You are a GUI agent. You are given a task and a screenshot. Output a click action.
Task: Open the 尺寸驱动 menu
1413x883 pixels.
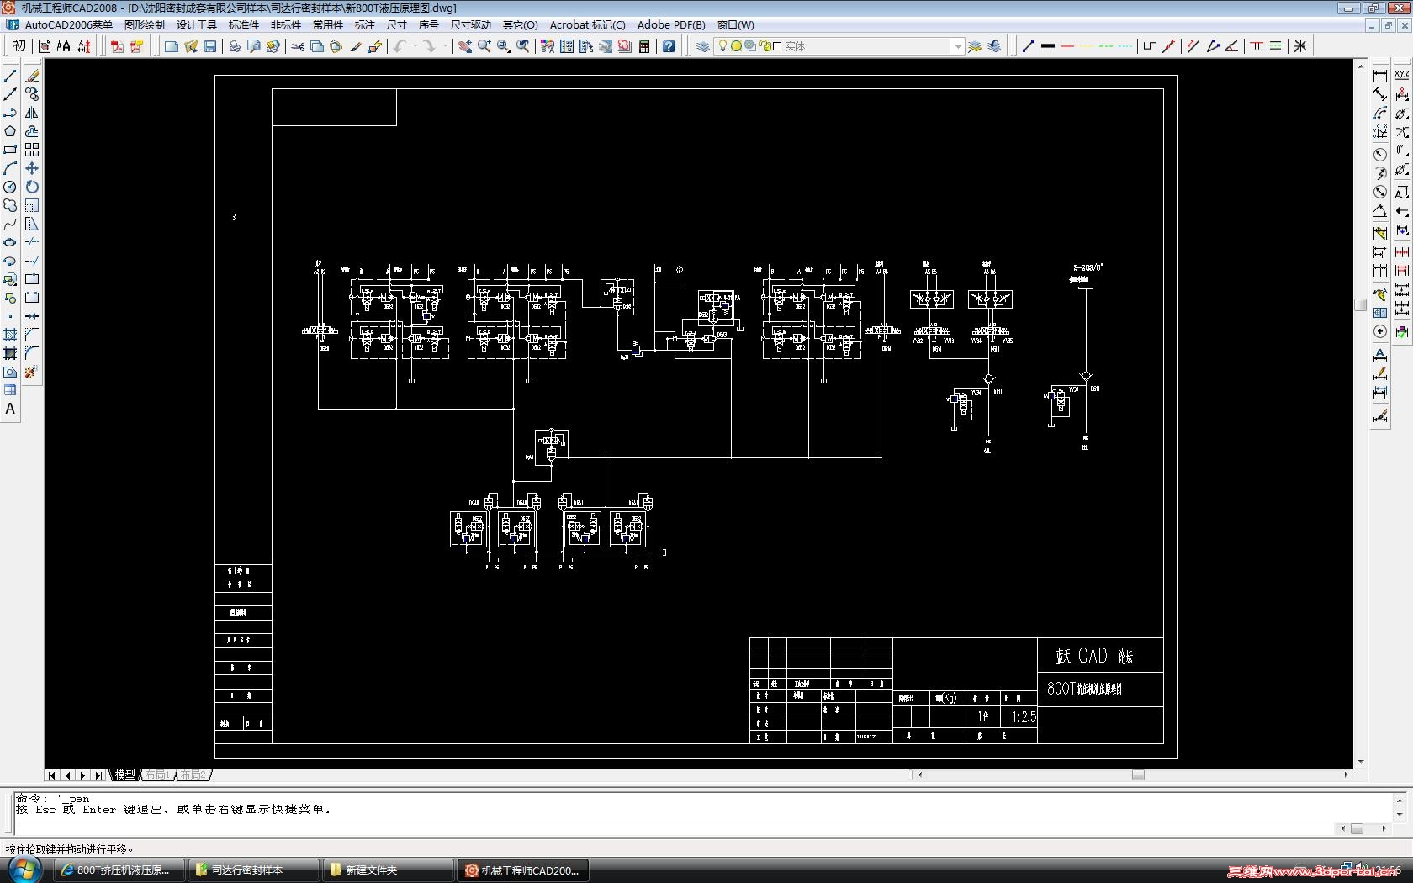471,24
